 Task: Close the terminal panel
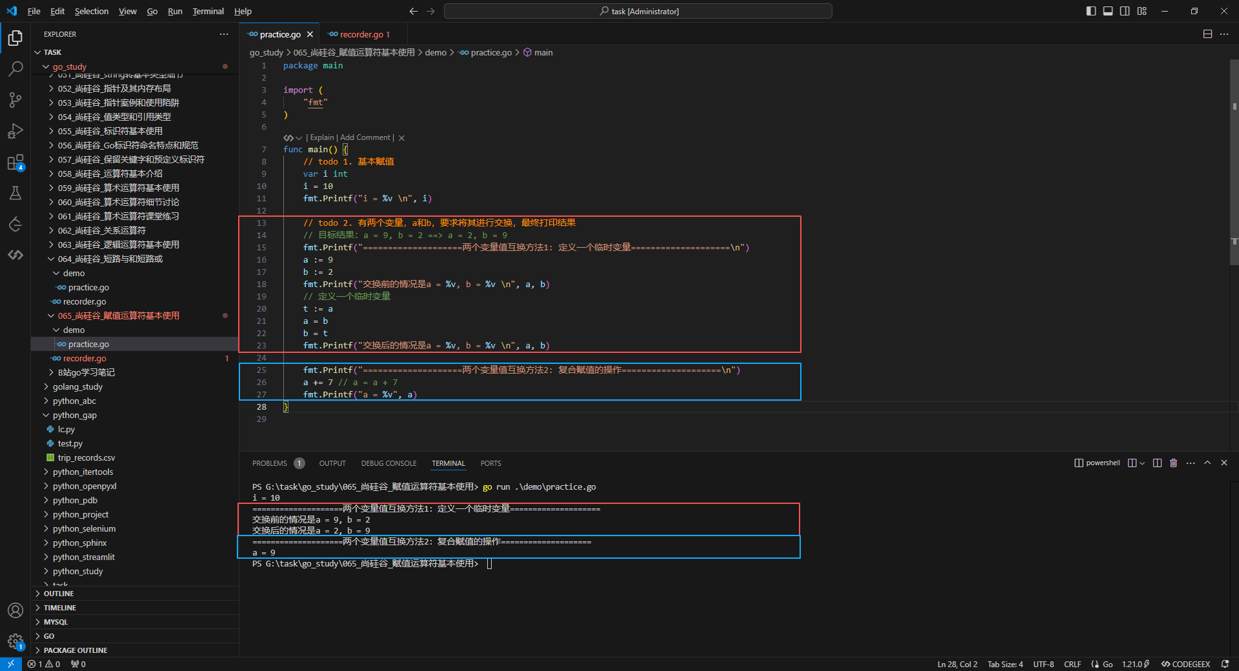point(1224,463)
